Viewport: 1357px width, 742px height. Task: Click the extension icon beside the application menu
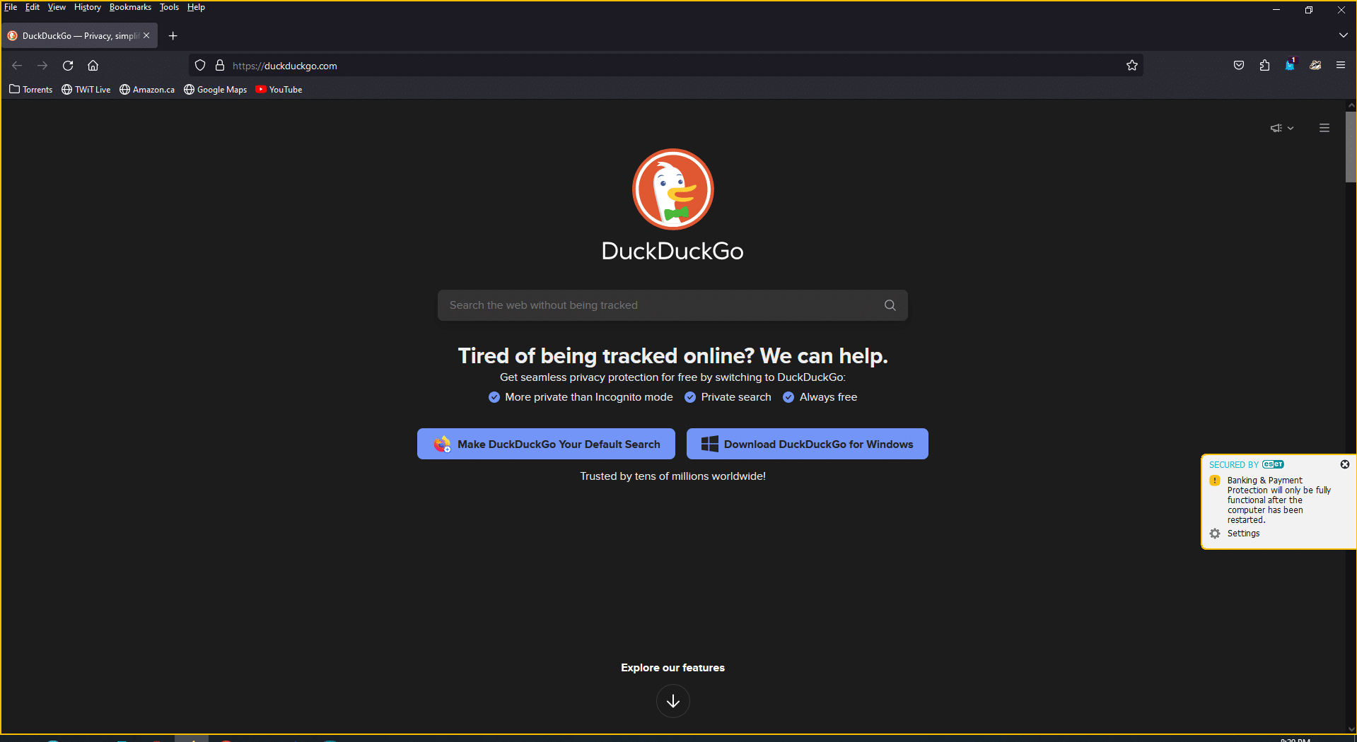coord(1315,66)
